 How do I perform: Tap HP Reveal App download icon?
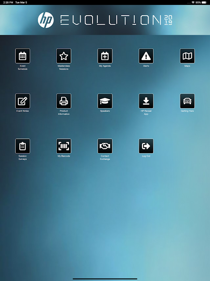click(x=146, y=101)
